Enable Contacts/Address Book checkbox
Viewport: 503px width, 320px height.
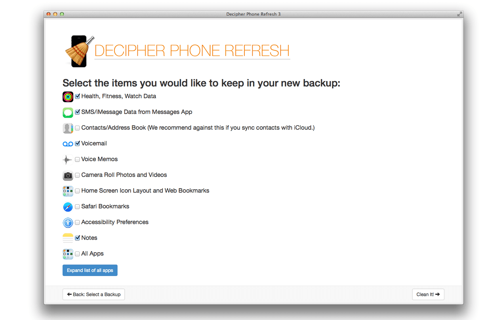78,128
